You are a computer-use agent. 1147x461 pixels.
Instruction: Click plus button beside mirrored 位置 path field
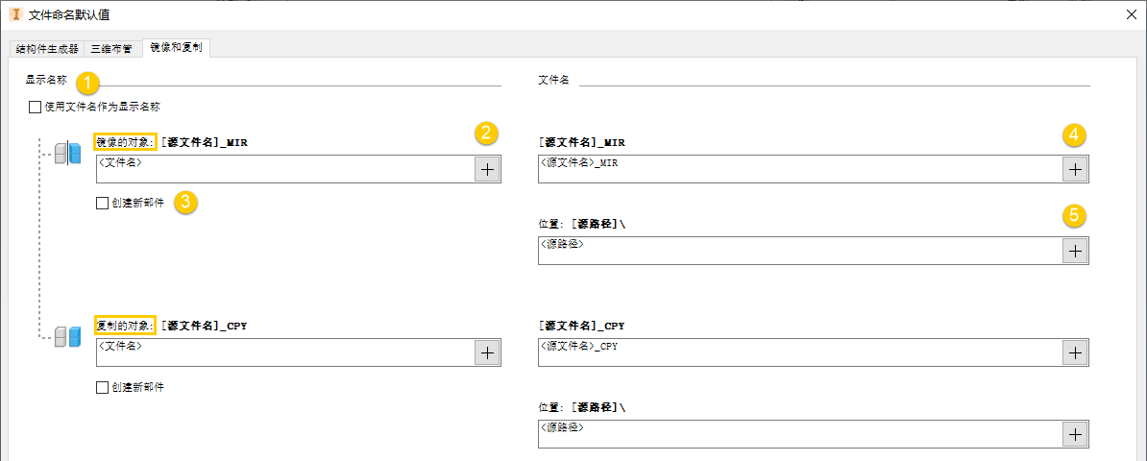pyautogui.click(x=1075, y=251)
